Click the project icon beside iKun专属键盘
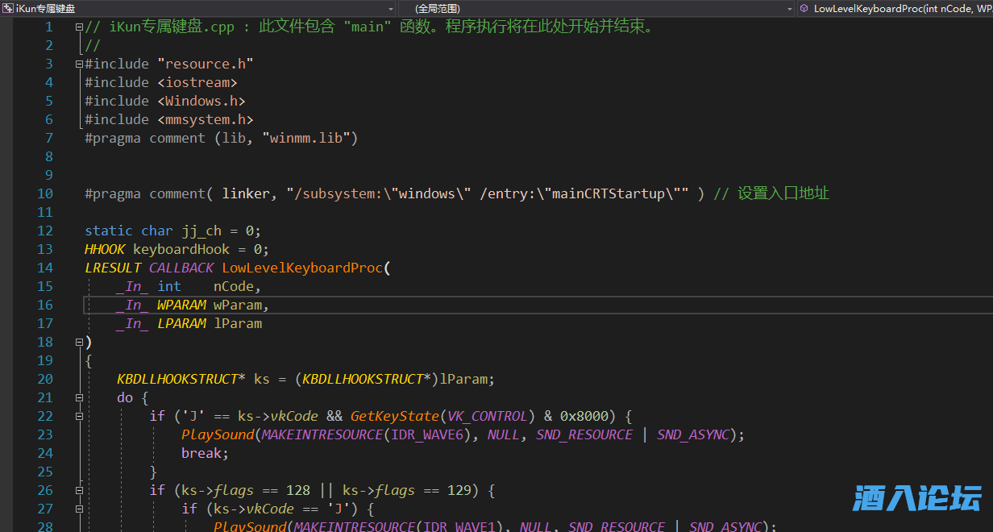993x532 pixels. [x=8, y=8]
